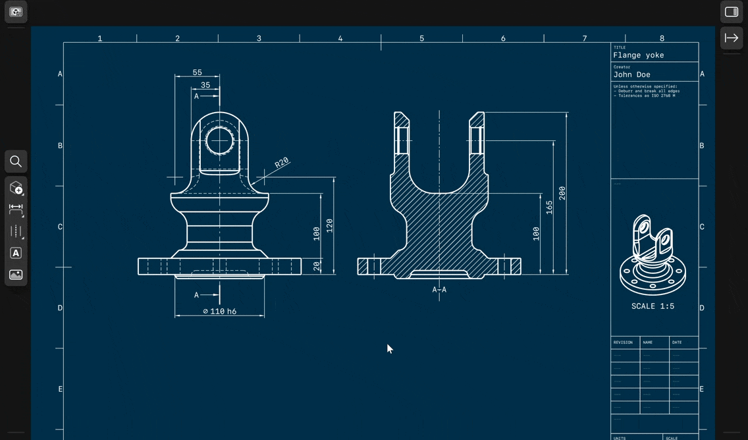Image resolution: width=748 pixels, height=440 pixels.
Task: Click zone number 8 on top border
Action: [662, 38]
